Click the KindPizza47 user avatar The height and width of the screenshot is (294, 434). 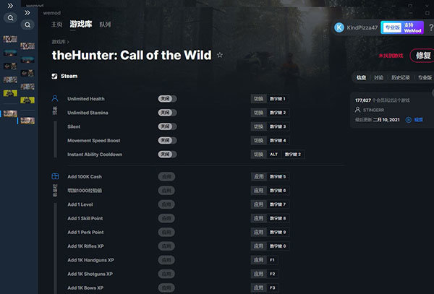click(x=339, y=27)
